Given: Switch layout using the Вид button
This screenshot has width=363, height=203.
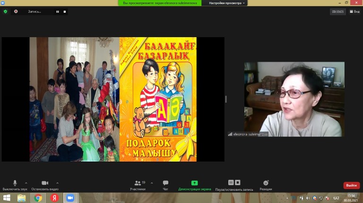Looking at the screenshot, I should (354, 11).
